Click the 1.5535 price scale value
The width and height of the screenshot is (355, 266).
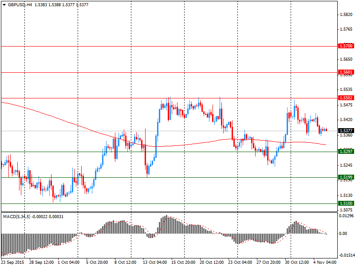(x=347, y=90)
